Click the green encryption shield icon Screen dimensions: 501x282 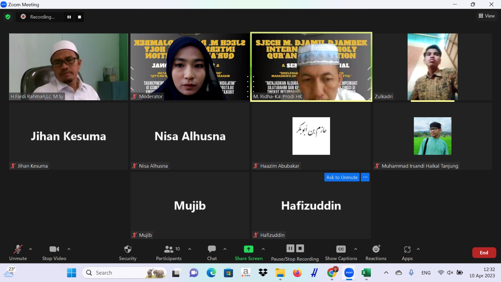[8, 17]
